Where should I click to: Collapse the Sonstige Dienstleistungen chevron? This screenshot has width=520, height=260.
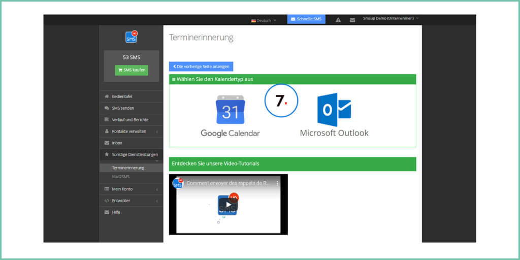click(x=157, y=161)
